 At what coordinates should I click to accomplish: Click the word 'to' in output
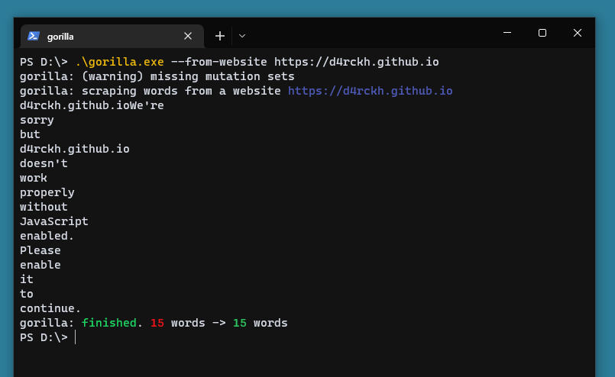point(27,294)
